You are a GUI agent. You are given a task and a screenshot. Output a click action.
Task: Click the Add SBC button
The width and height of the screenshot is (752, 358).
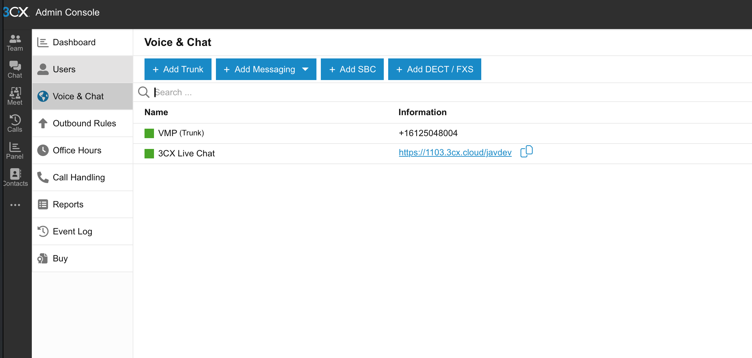tap(352, 69)
